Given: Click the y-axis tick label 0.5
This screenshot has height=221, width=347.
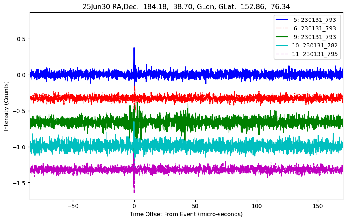Looking at the screenshot, I should 21,39.
